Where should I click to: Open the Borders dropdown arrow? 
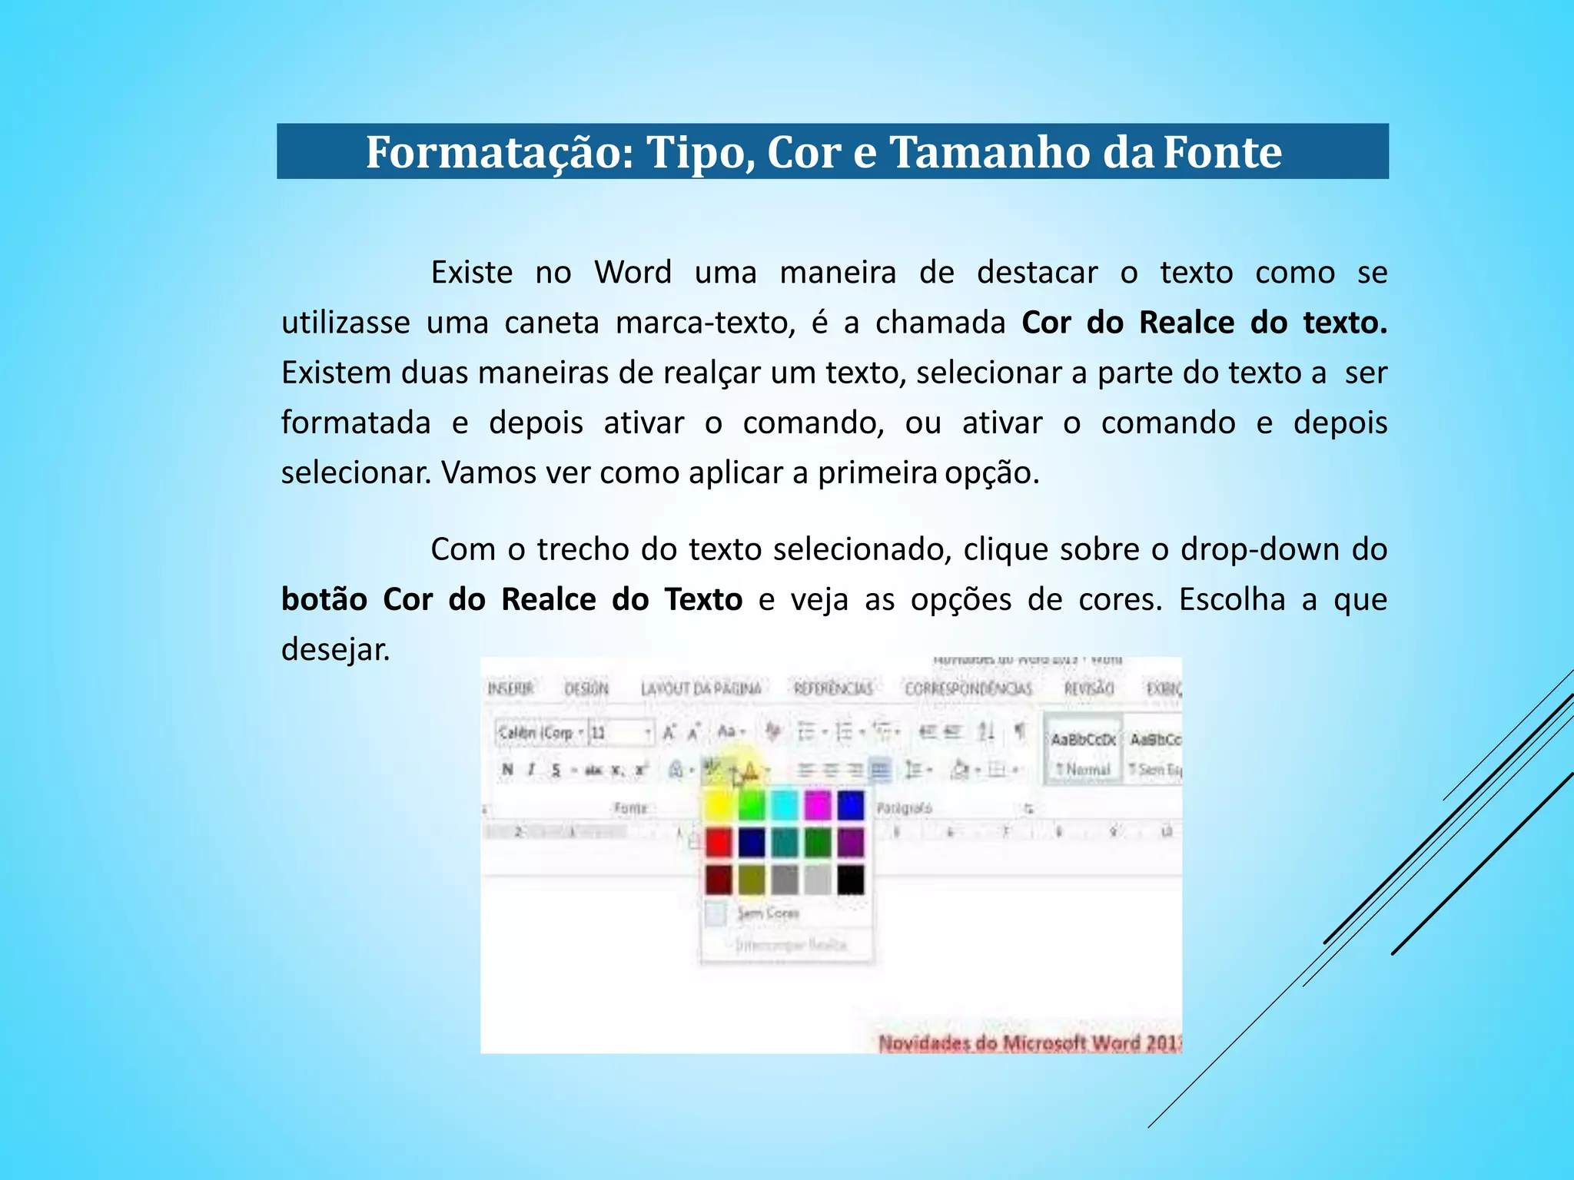1015,770
